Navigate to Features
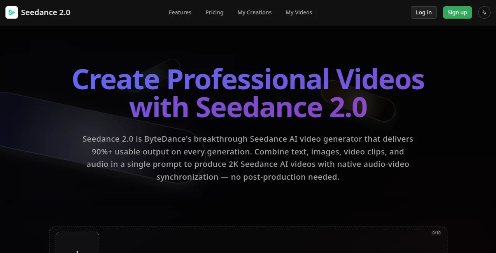 click(x=180, y=12)
